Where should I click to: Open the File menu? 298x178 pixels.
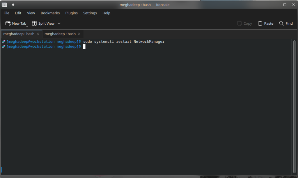coord(6,13)
